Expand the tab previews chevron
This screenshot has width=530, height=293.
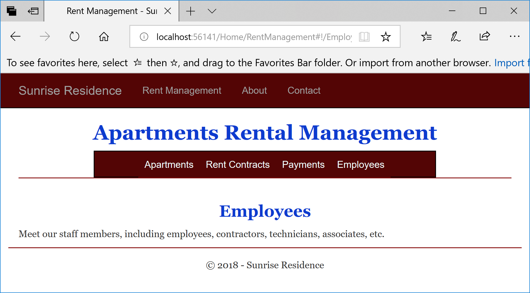212,11
